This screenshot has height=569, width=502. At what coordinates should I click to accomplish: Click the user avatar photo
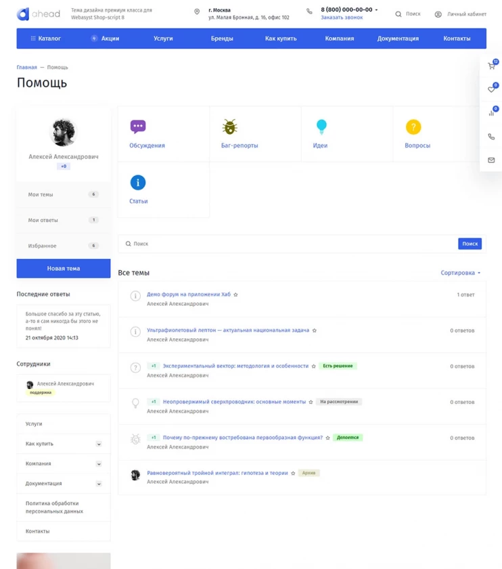point(64,133)
